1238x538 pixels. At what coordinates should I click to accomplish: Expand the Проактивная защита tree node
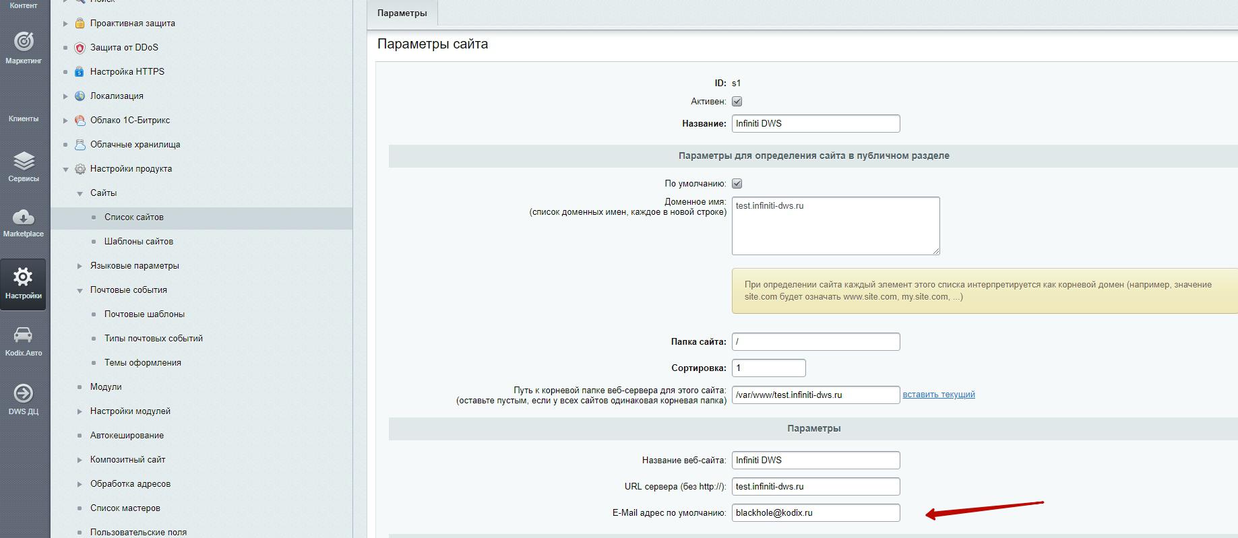[x=65, y=24]
